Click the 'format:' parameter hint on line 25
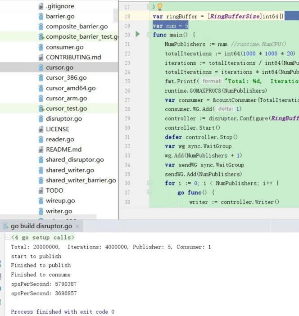The height and width of the screenshot is (316, 299). (212, 81)
